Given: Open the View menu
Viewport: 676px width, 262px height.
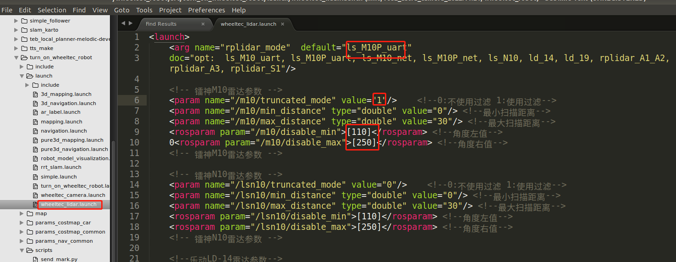Looking at the screenshot, I should tap(100, 10).
